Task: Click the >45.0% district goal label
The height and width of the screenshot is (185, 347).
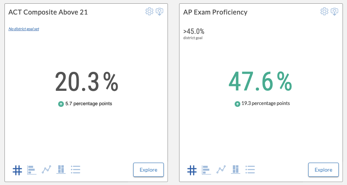Action: (194, 31)
